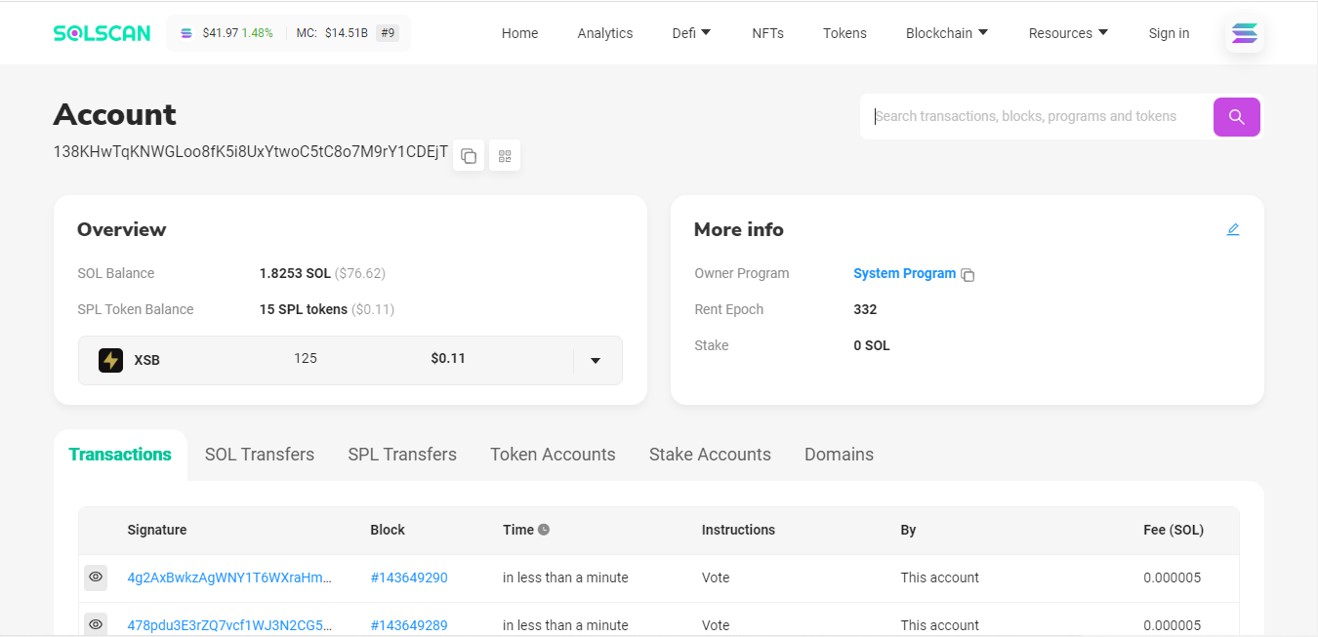Open the Defi dropdown menu

click(x=691, y=33)
